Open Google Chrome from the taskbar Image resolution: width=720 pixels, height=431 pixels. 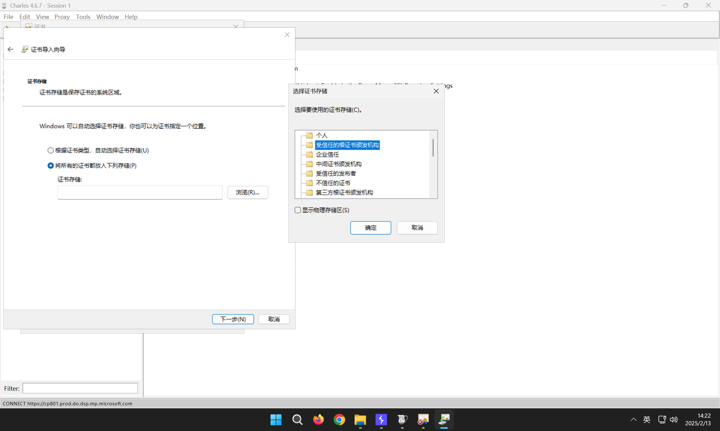click(x=339, y=420)
